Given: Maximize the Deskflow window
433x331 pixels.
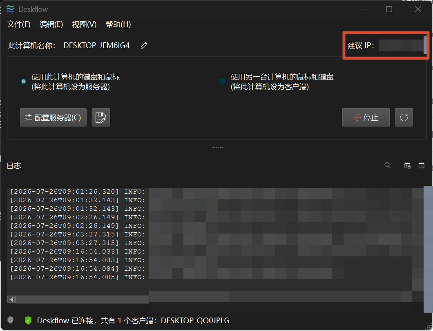Looking at the screenshot, I should point(389,9).
